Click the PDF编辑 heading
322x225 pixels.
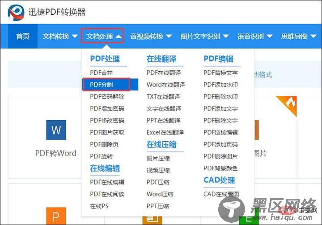(x=219, y=59)
